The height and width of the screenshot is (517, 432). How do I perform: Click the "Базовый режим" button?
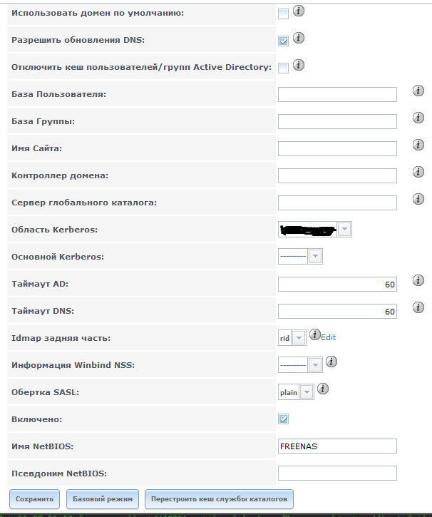pyautogui.click(x=103, y=498)
